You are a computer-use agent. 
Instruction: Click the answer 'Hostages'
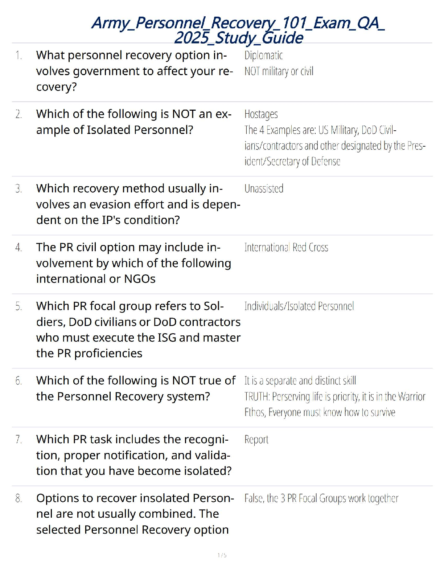pyautogui.click(x=261, y=114)
